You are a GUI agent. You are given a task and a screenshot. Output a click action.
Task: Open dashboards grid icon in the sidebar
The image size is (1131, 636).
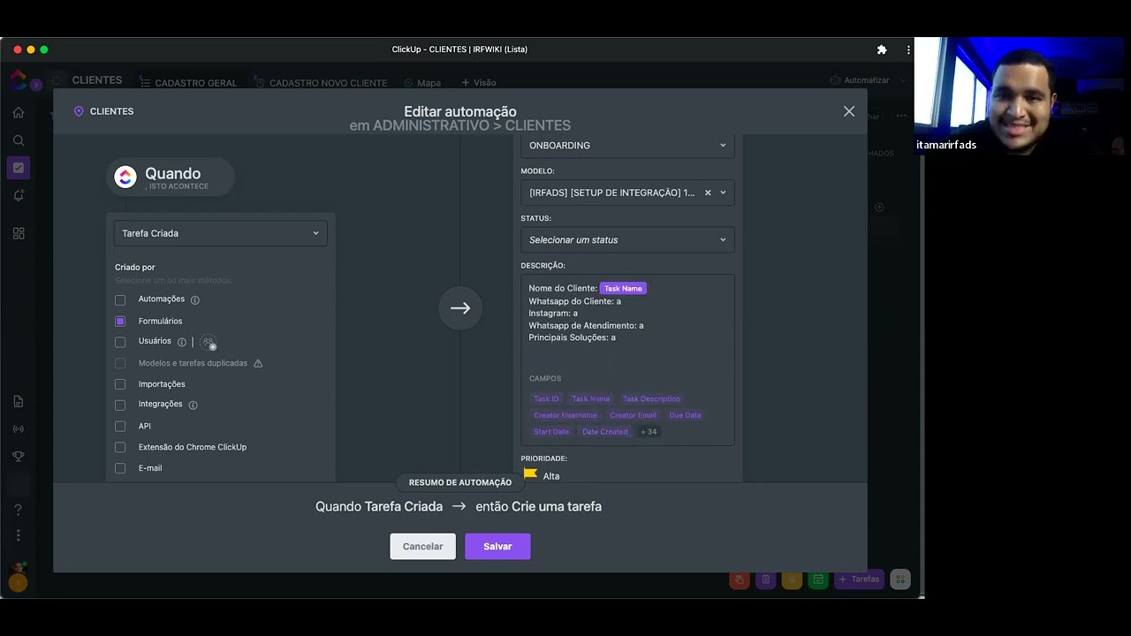pos(19,233)
